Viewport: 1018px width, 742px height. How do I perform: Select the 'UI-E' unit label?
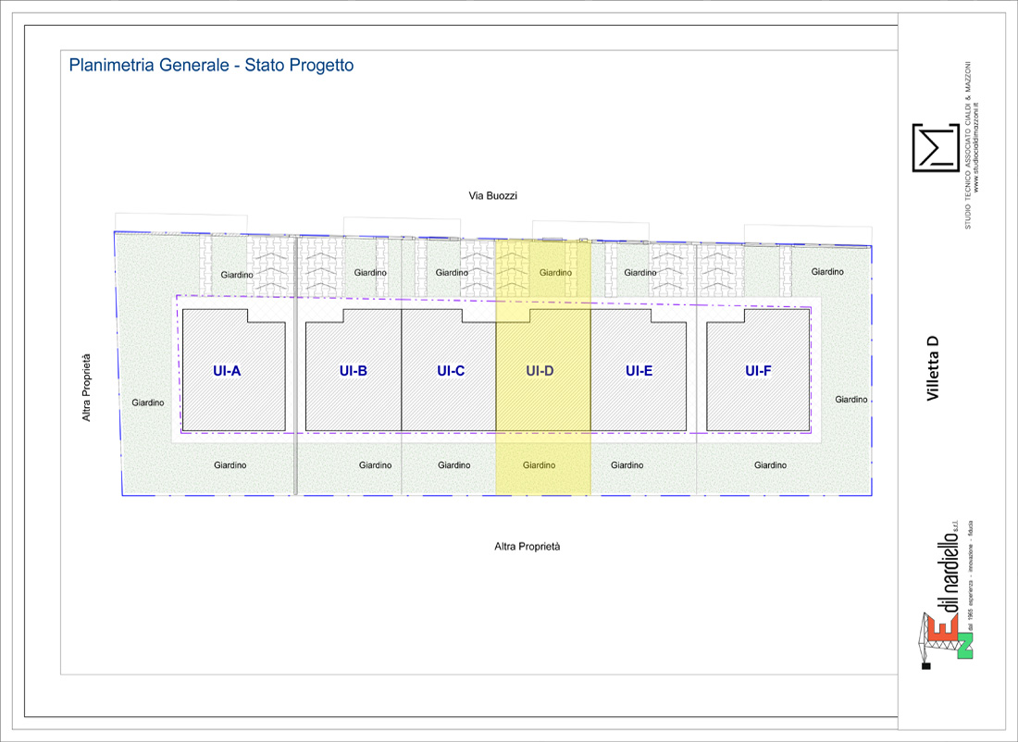[x=639, y=371]
